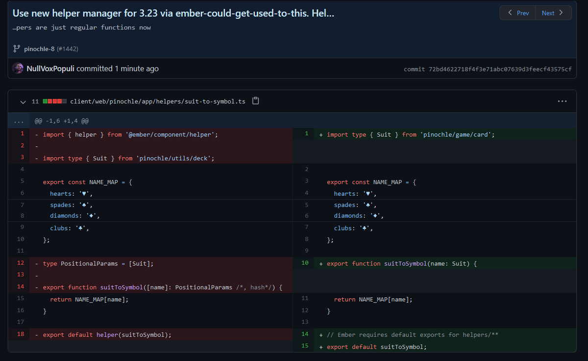Click right-side 'clubs' entry on line 7

(x=354, y=228)
